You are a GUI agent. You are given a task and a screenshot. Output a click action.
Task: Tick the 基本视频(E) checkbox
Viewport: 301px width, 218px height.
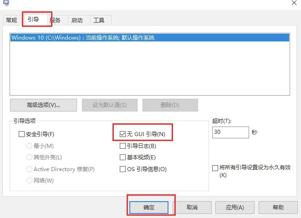122,157
